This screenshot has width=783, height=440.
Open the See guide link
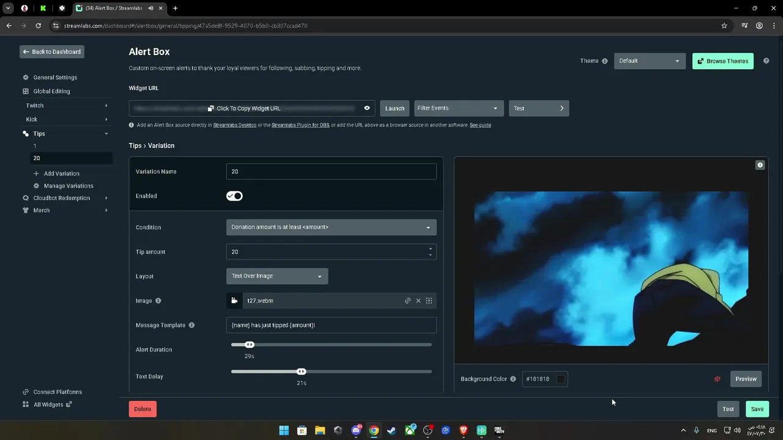[480, 125]
